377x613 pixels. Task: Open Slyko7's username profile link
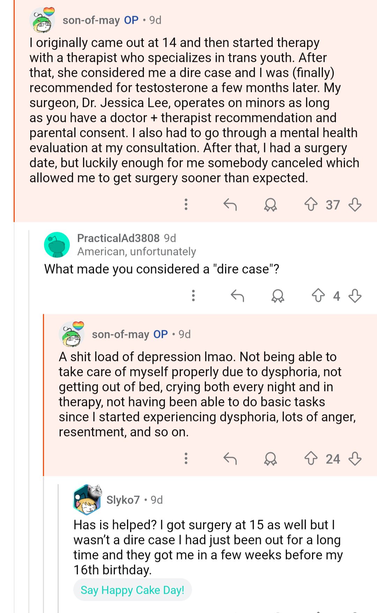(123, 500)
